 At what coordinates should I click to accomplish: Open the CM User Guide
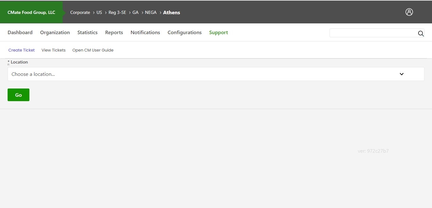(93, 50)
